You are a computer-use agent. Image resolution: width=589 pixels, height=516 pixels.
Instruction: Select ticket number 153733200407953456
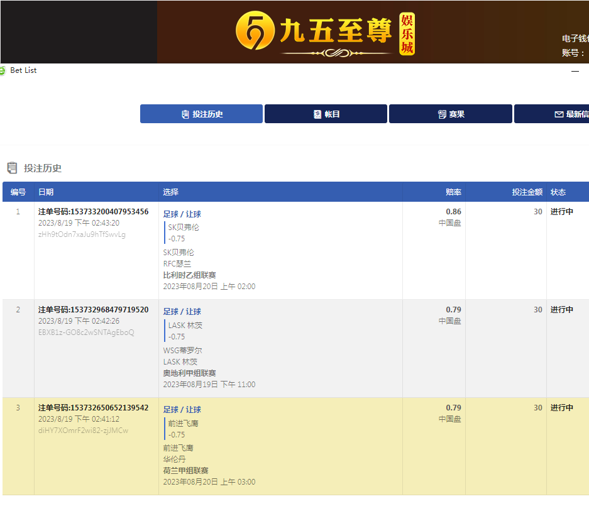(x=93, y=212)
